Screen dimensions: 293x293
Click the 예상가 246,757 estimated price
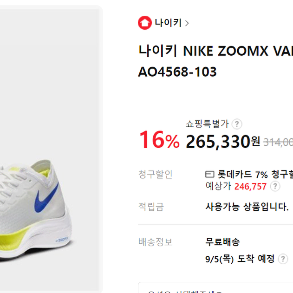(236, 186)
